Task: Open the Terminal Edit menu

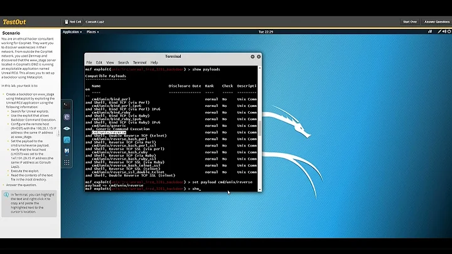Action: (x=99, y=63)
